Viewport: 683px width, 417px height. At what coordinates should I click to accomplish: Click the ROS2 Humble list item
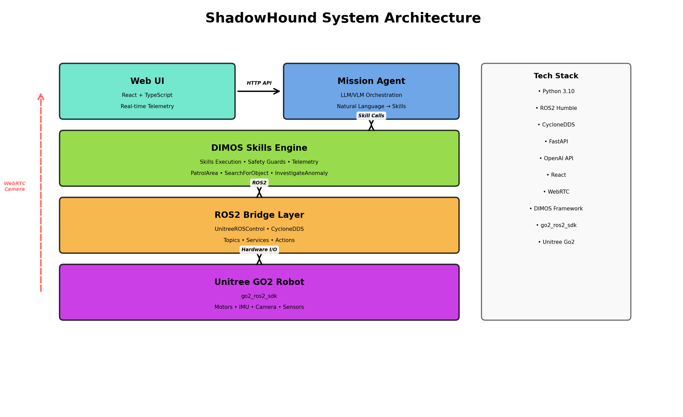[x=558, y=108]
